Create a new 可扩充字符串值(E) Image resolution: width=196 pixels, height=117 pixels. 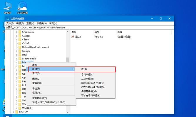point(95,96)
